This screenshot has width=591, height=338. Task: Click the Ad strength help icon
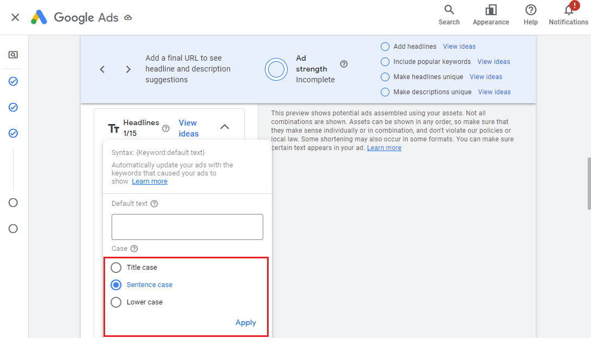(x=344, y=64)
